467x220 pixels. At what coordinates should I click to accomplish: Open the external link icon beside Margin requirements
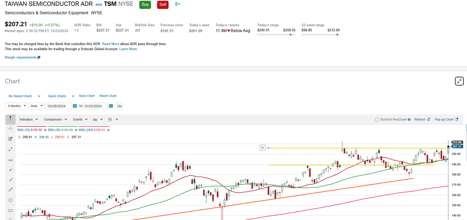tap(39, 58)
